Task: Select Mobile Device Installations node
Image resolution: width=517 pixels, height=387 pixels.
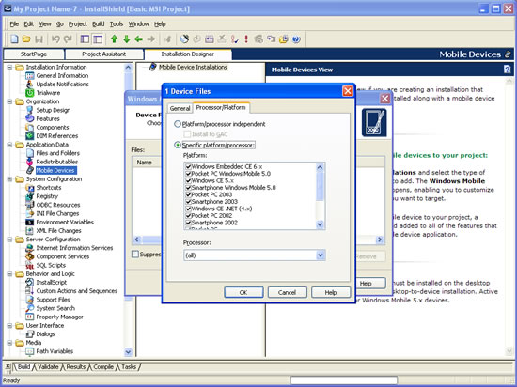Action: coord(193,67)
